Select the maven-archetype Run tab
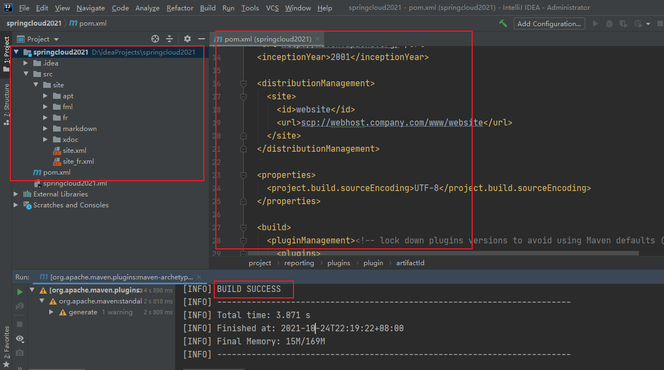 point(121,277)
